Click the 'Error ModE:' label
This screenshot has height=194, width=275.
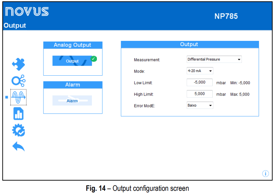pyautogui.click(x=145, y=106)
